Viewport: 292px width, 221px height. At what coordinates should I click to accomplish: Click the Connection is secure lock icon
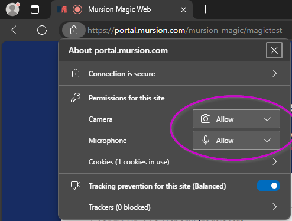76,73
